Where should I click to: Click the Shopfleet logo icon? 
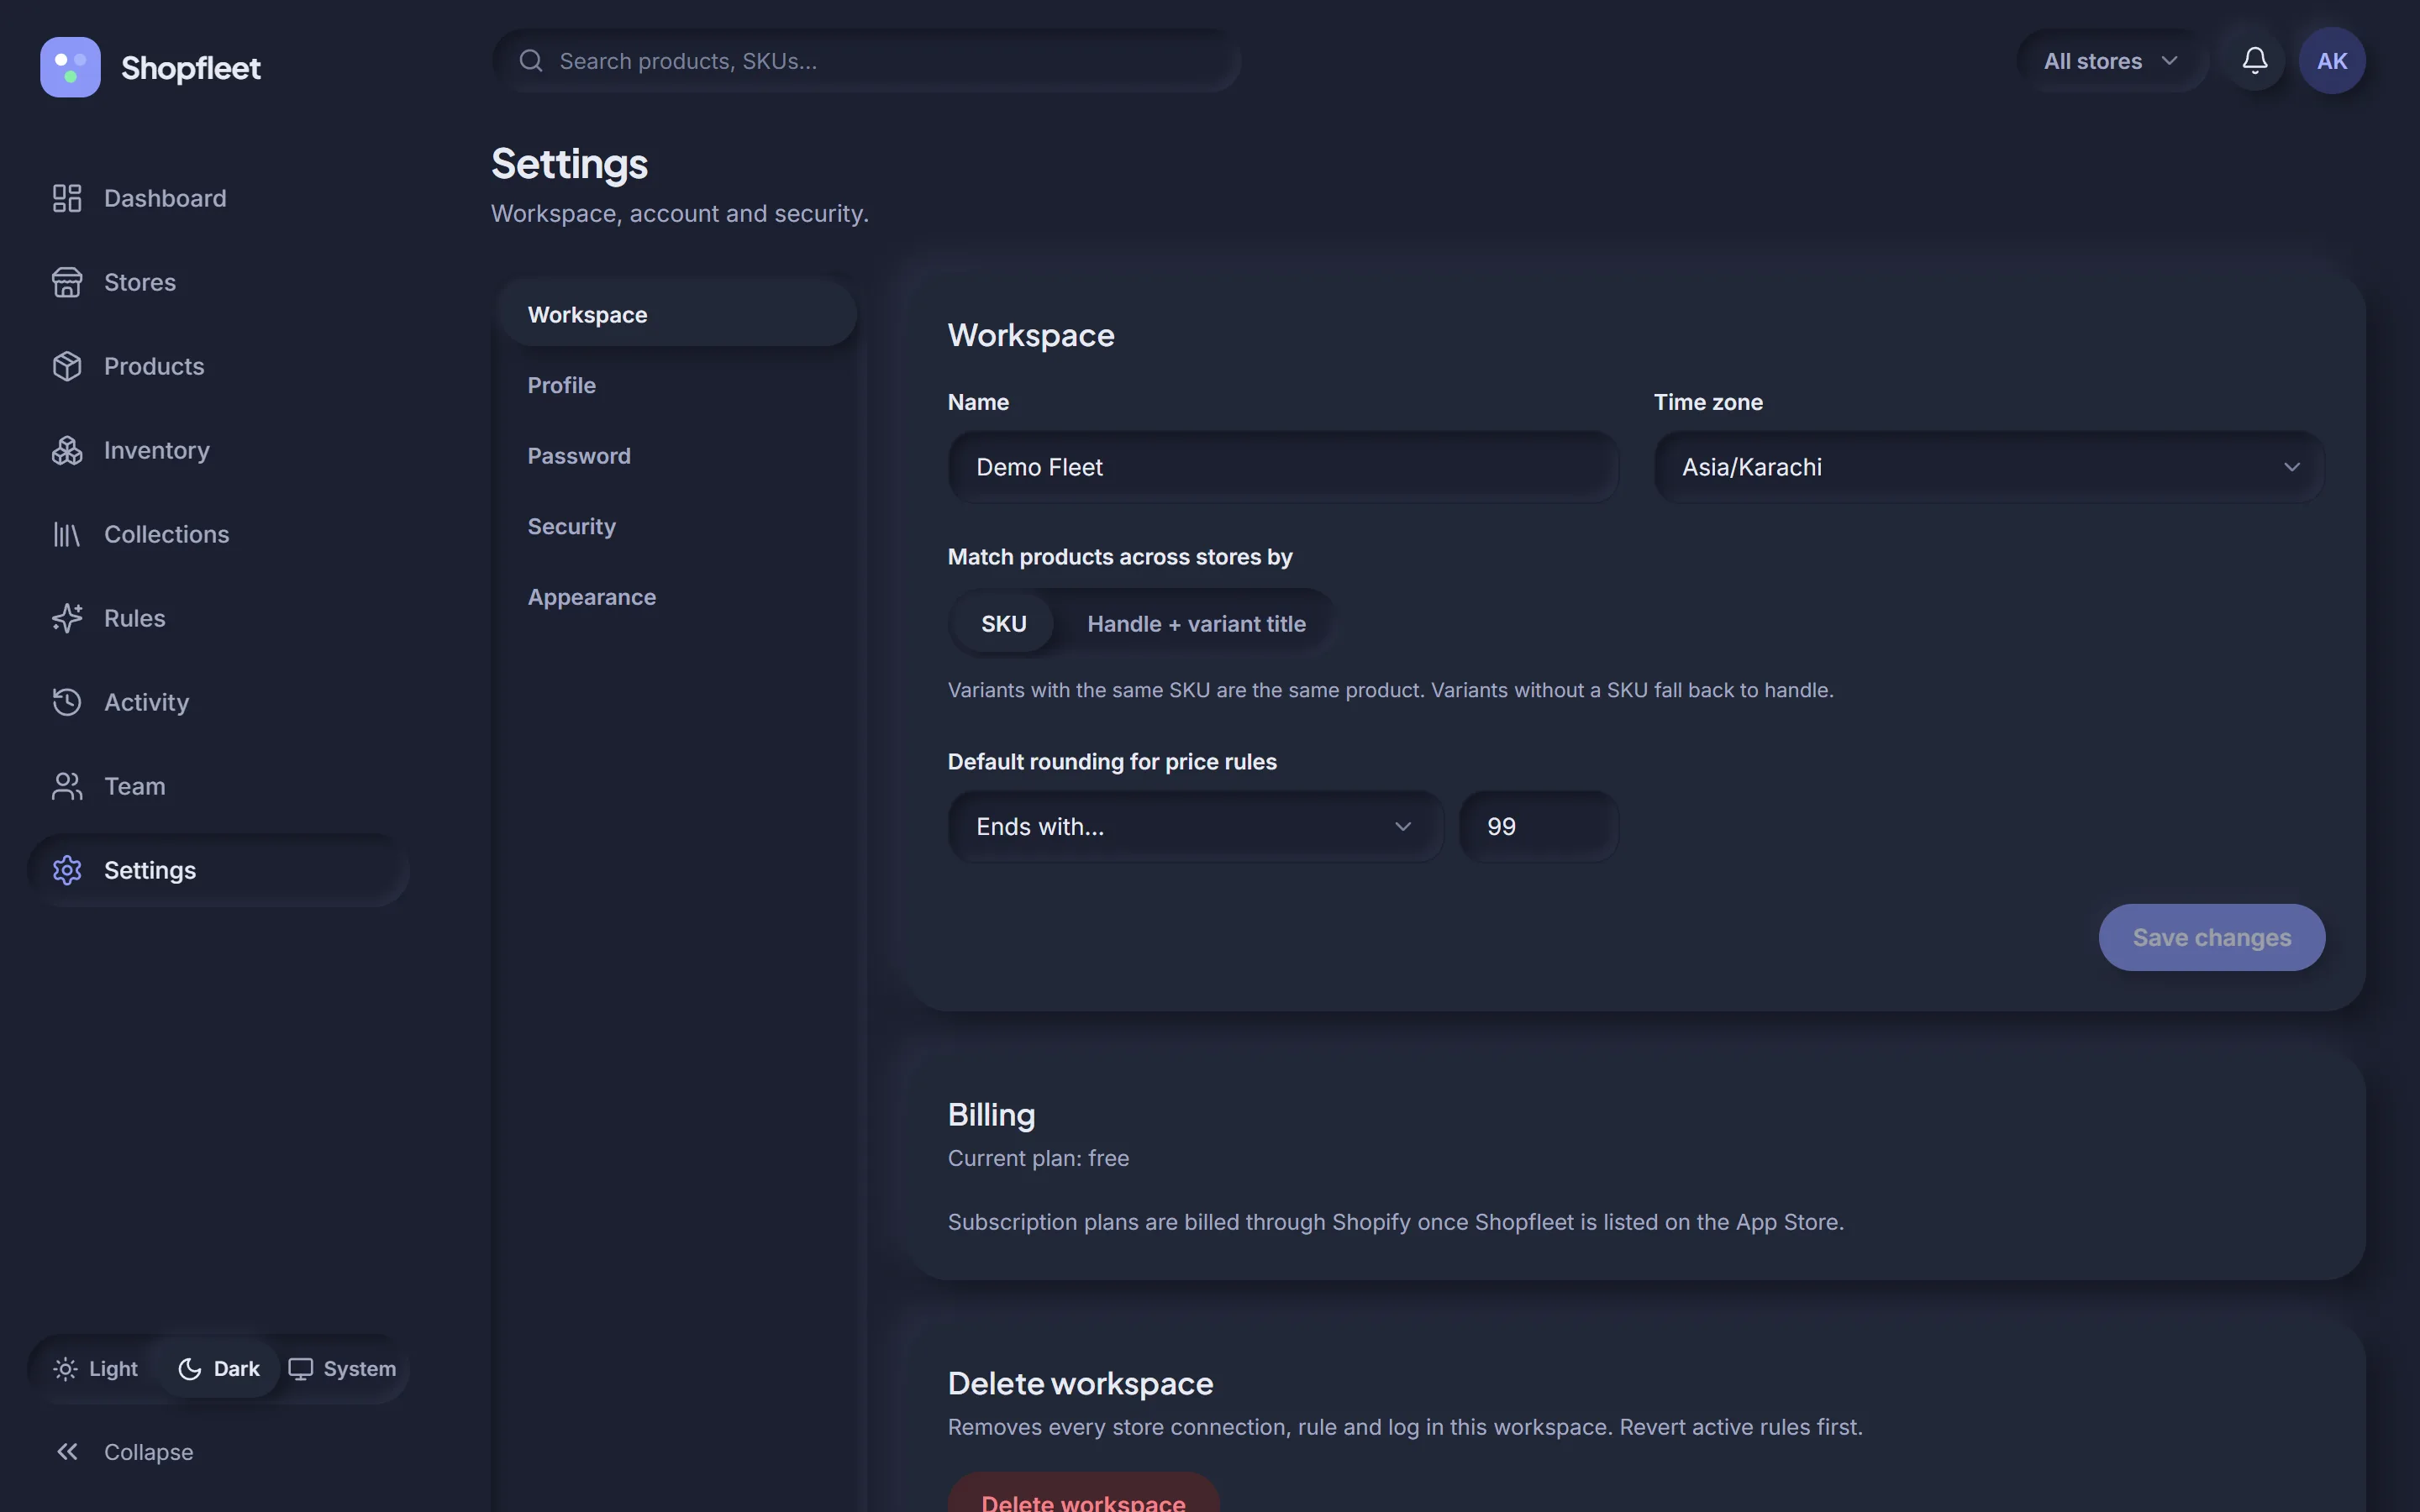coord(70,67)
